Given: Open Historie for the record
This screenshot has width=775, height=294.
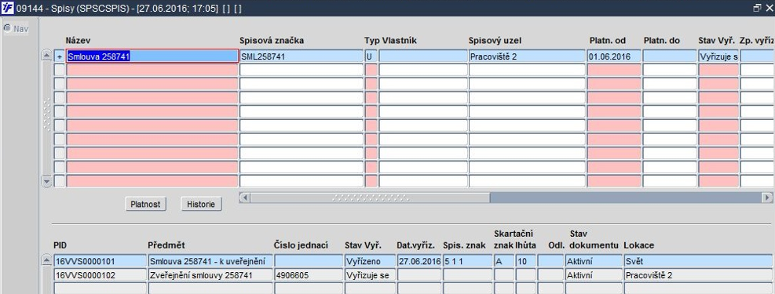Looking at the screenshot, I should tap(201, 204).
